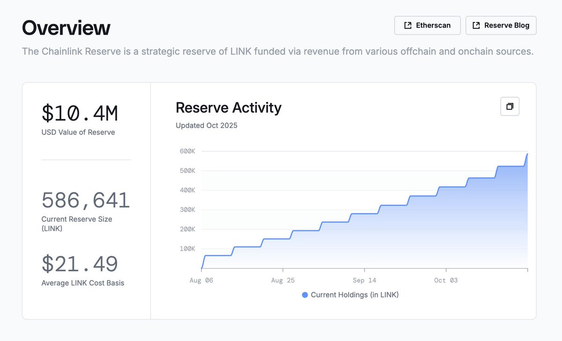Click the Aug 06 x-axis date
The width and height of the screenshot is (562, 341).
click(x=201, y=280)
